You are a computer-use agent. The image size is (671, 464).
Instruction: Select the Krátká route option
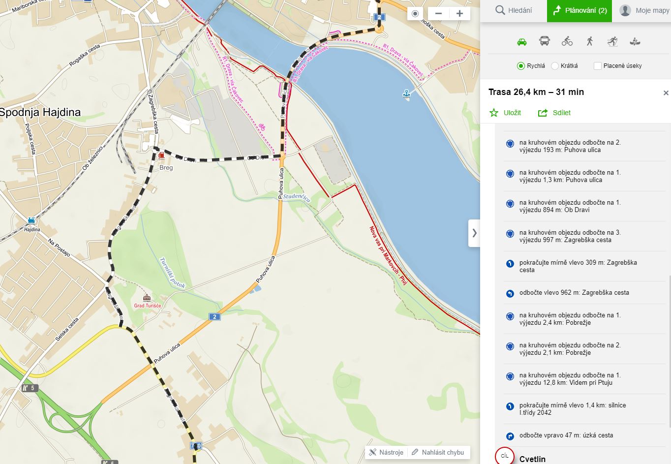555,66
